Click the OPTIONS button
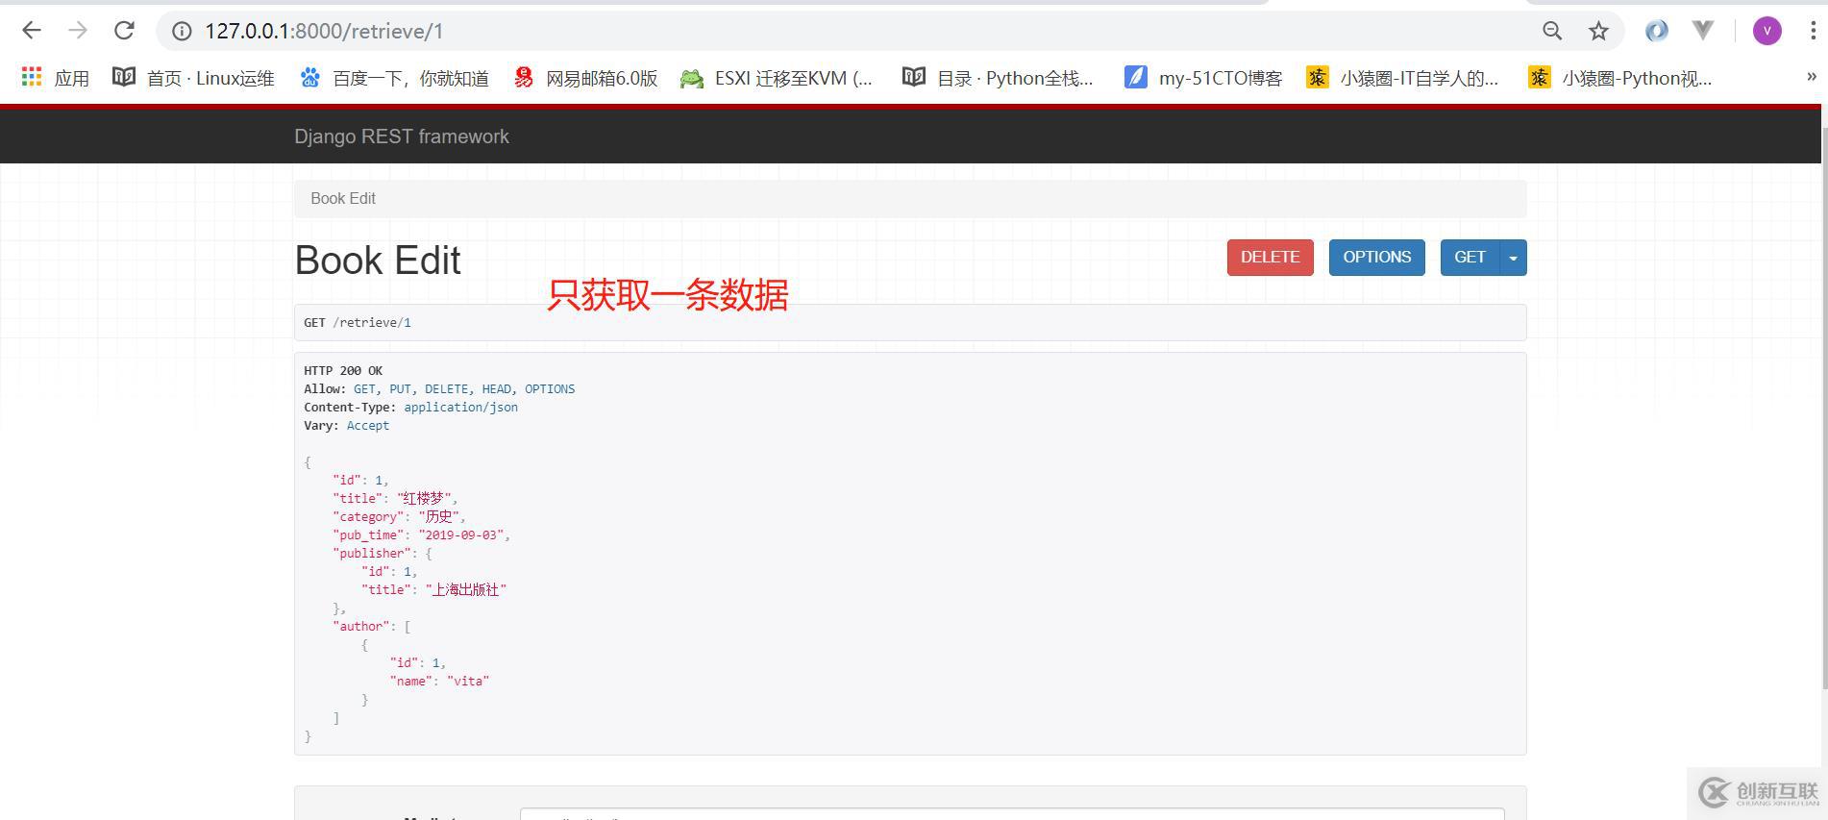The image size is (1828, 820). pos(1376,258)
